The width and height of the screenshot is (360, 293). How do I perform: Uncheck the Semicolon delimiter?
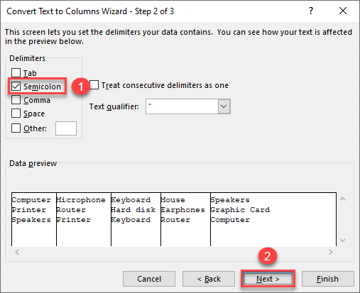(x=16, y=87)
